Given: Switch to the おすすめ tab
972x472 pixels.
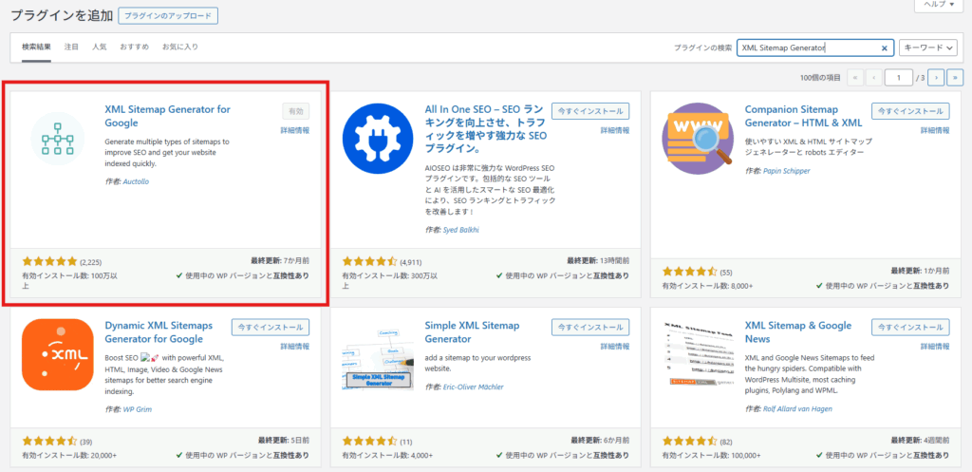Looking at the screenshot, I should point(135,47).
